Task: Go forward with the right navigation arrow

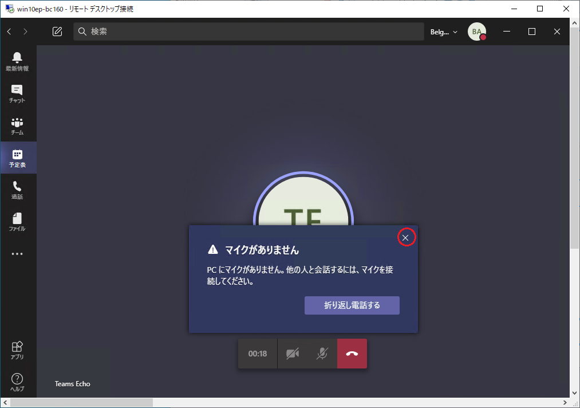Action: pos(26,32)
